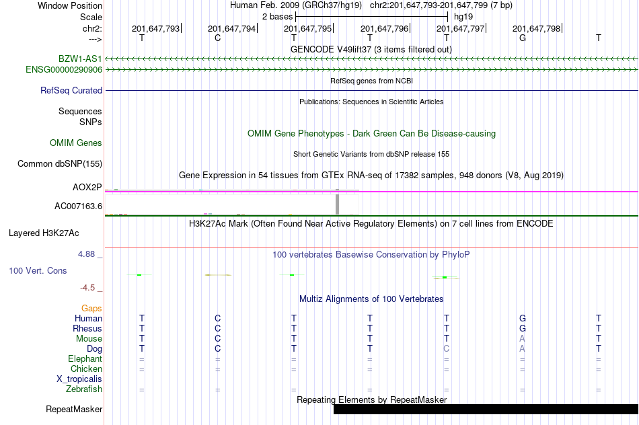Click the chr2 coordinate range text

click(x=441, y=5)
